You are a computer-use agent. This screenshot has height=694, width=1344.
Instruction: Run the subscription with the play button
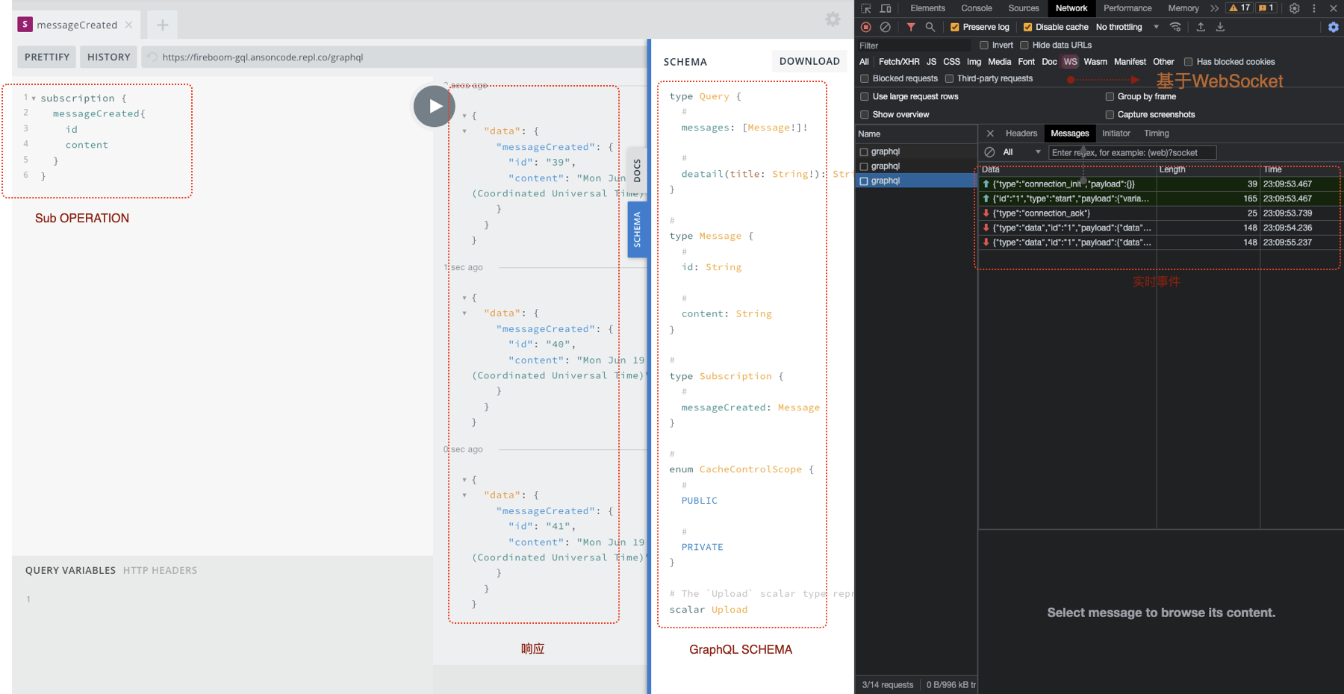[434, 107]
